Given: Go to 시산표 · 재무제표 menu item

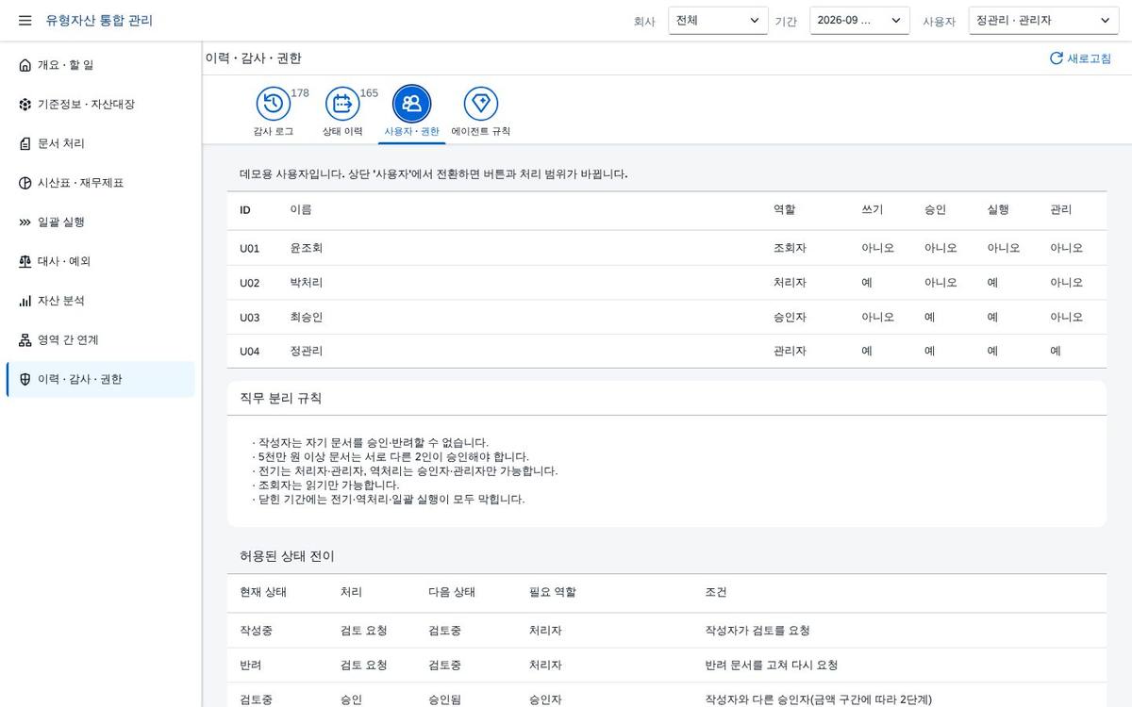Looking at the screenshot, I should click(100, 183).
